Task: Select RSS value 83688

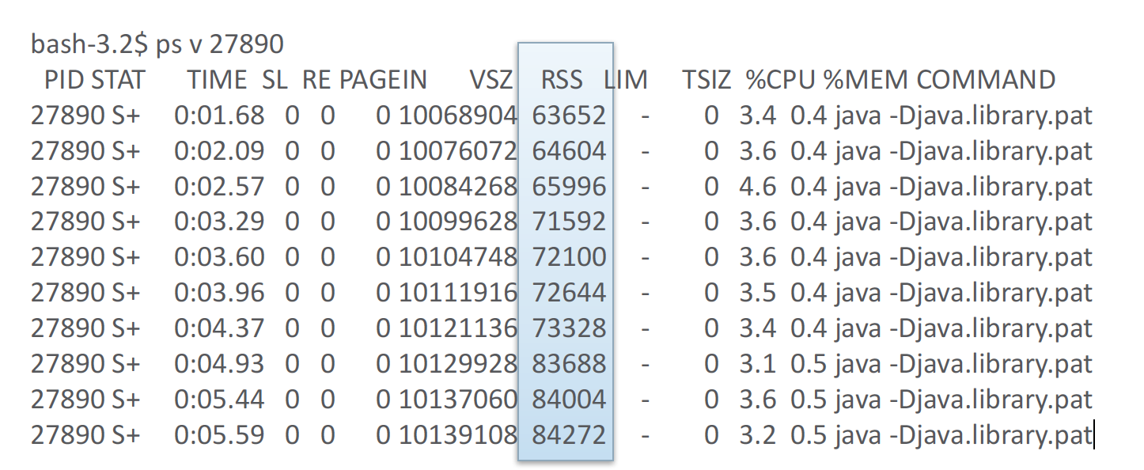Action: click(569, 364)
